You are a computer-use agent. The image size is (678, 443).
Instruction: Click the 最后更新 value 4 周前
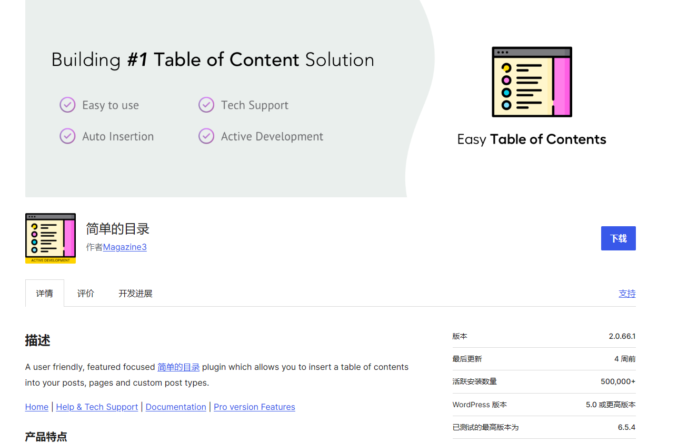tap(625, 359)
